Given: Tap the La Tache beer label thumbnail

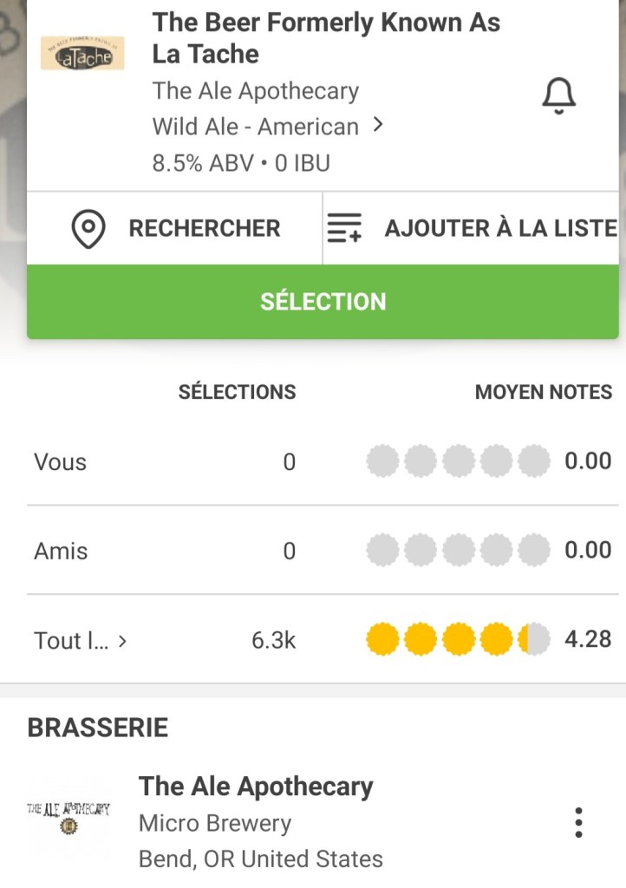Looking at the screenshot, I should pyautogui.click(x=83, y=54).
